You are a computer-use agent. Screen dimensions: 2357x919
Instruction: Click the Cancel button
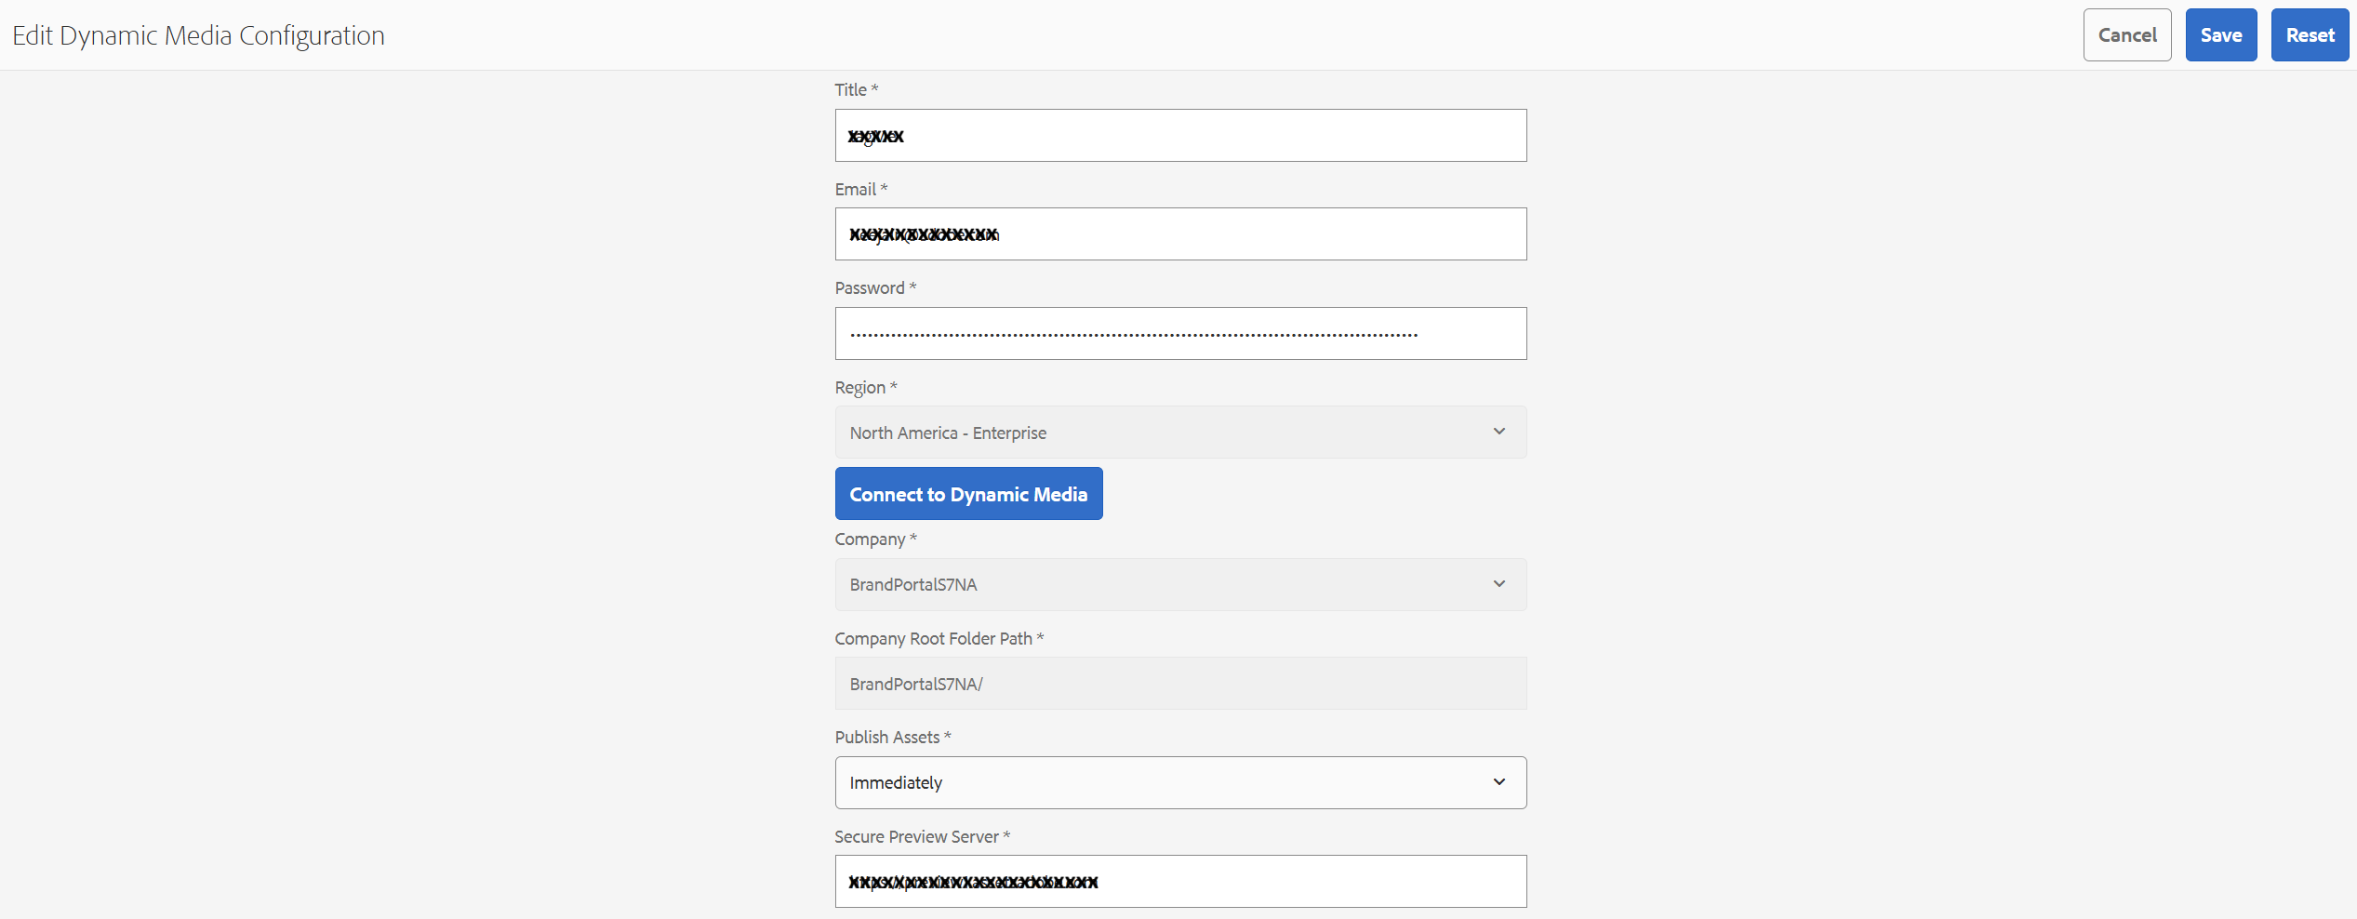pos(2126,35)
